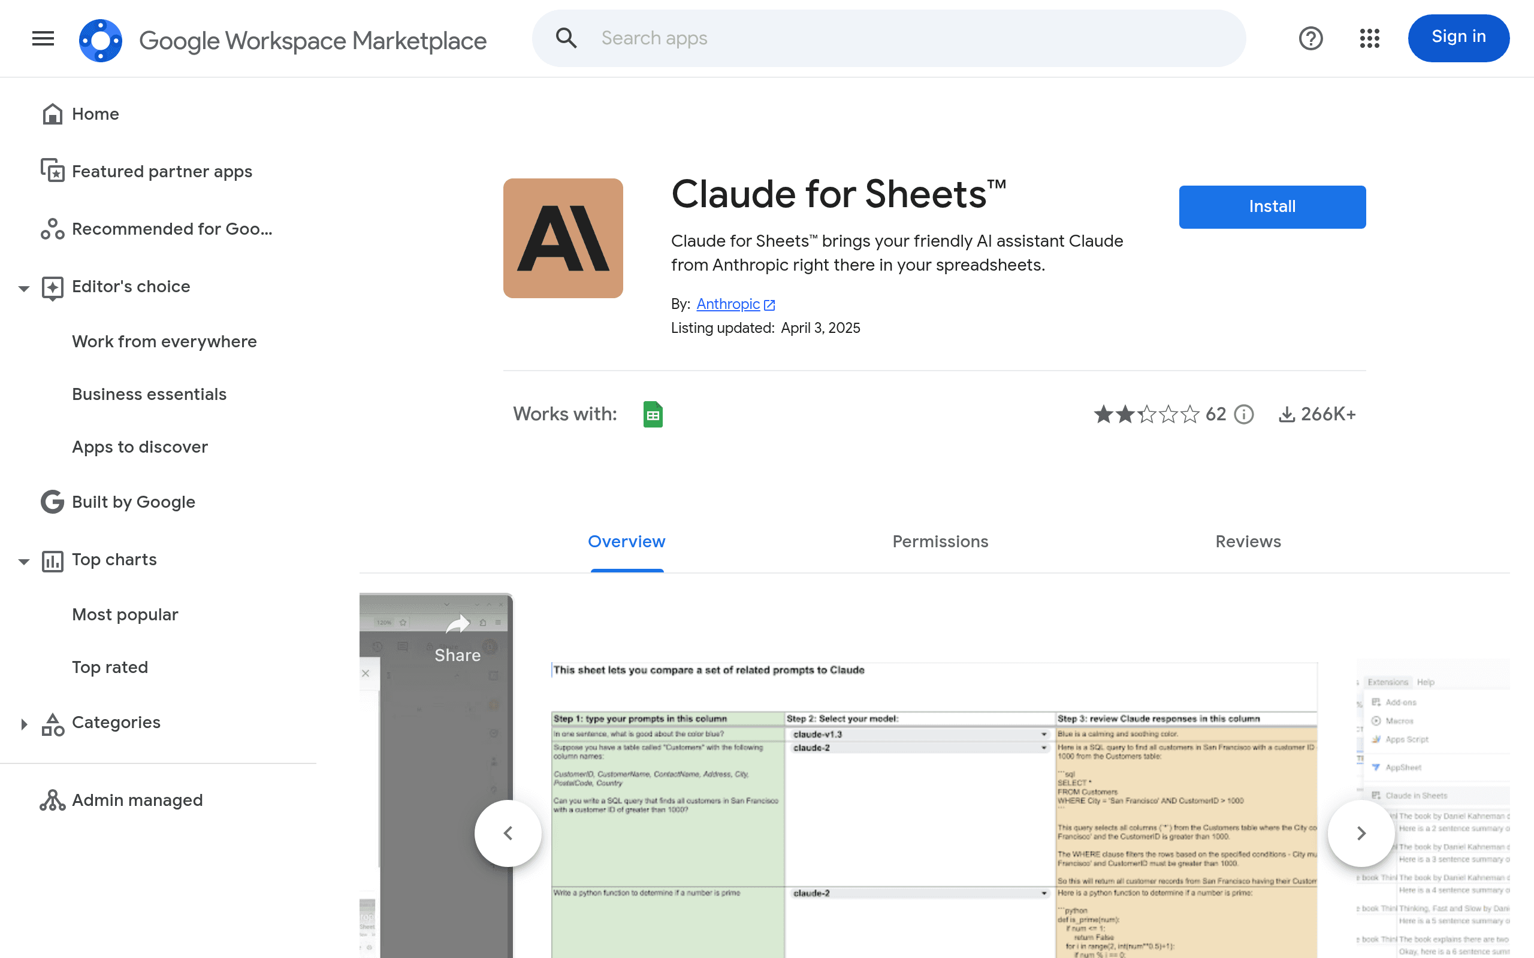Open Admin managed apps
Viewport: 1534px width, 958px height.
pos(137,801)
